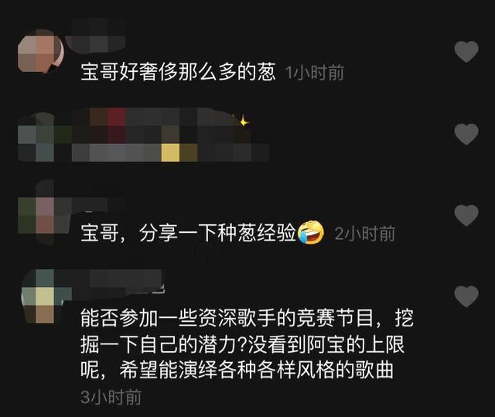The width and height of the screenshot is (495, 417).
Task: Open the avatar of the 能否参加 commenter
Action: (40, 296)
